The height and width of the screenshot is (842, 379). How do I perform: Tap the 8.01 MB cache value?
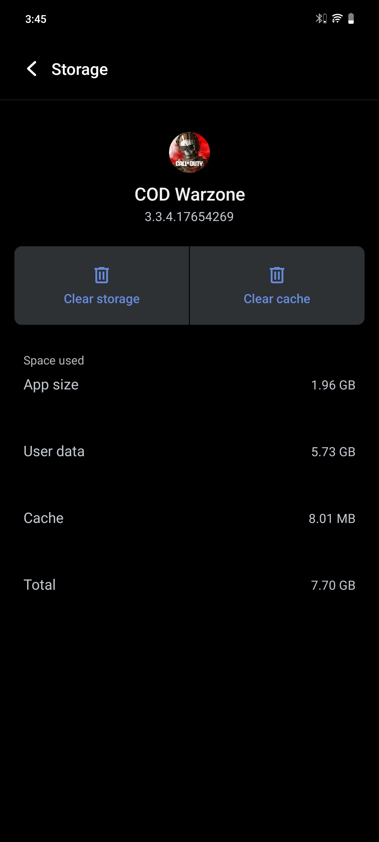[x=331, y=518]
